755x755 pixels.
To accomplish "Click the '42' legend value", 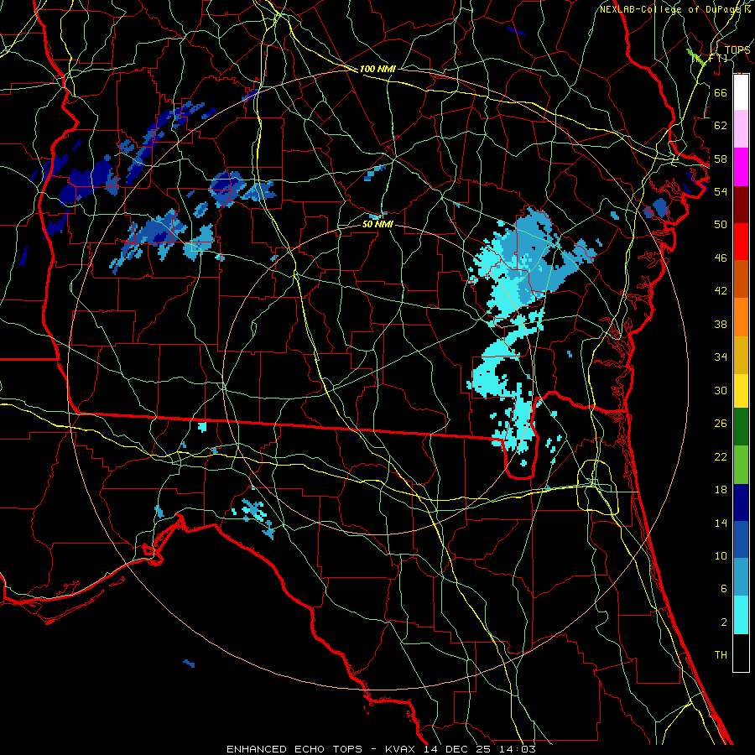I will point(721,290).
